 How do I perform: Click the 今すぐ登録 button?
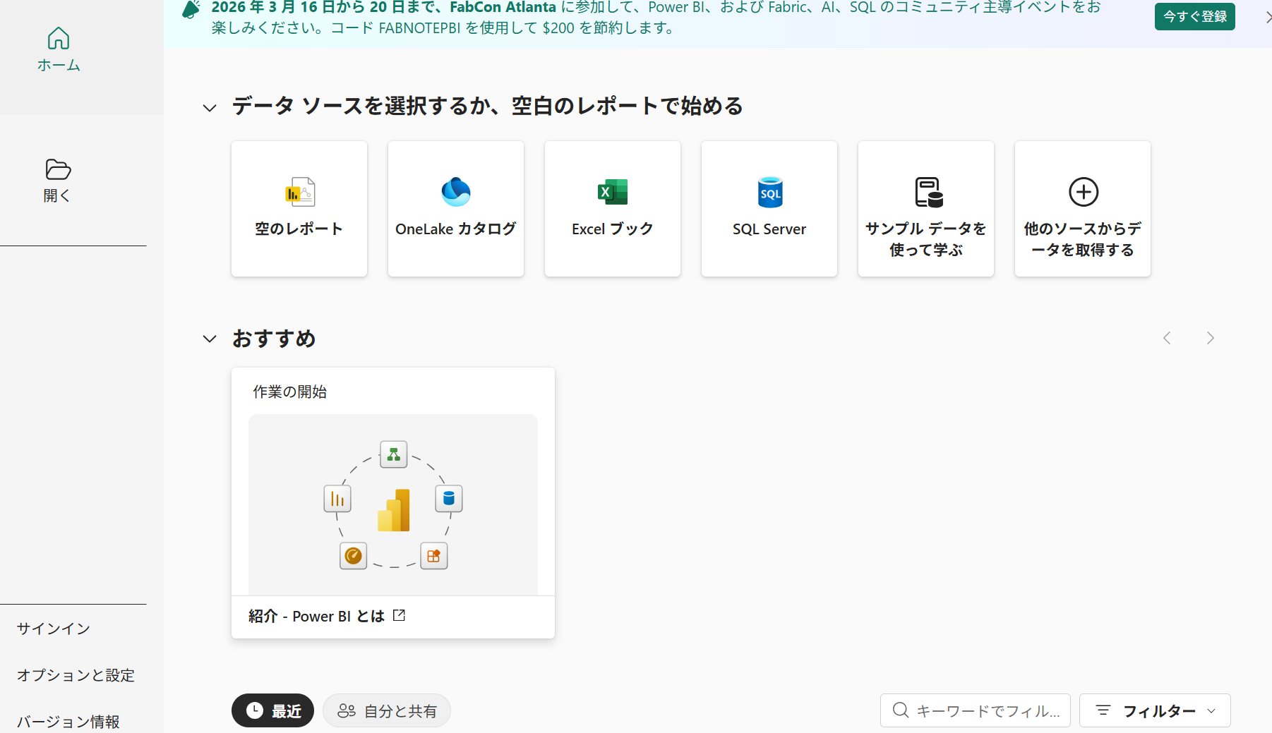(x=1194, y=16)
